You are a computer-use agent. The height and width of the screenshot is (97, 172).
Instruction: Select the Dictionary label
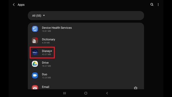point(48,39)
